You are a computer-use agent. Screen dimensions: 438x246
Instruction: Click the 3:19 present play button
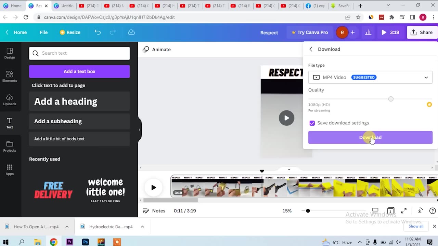390,32
